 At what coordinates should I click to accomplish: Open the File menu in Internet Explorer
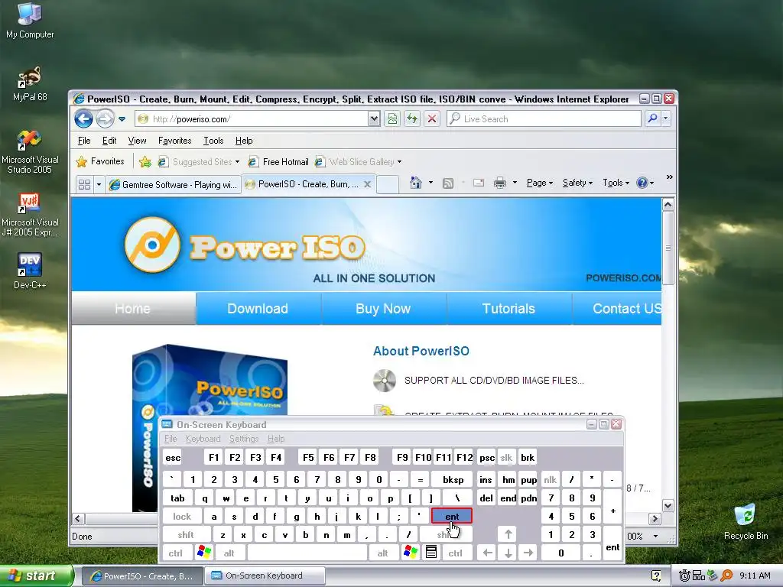pyautogui.click(x=84, y=141)
